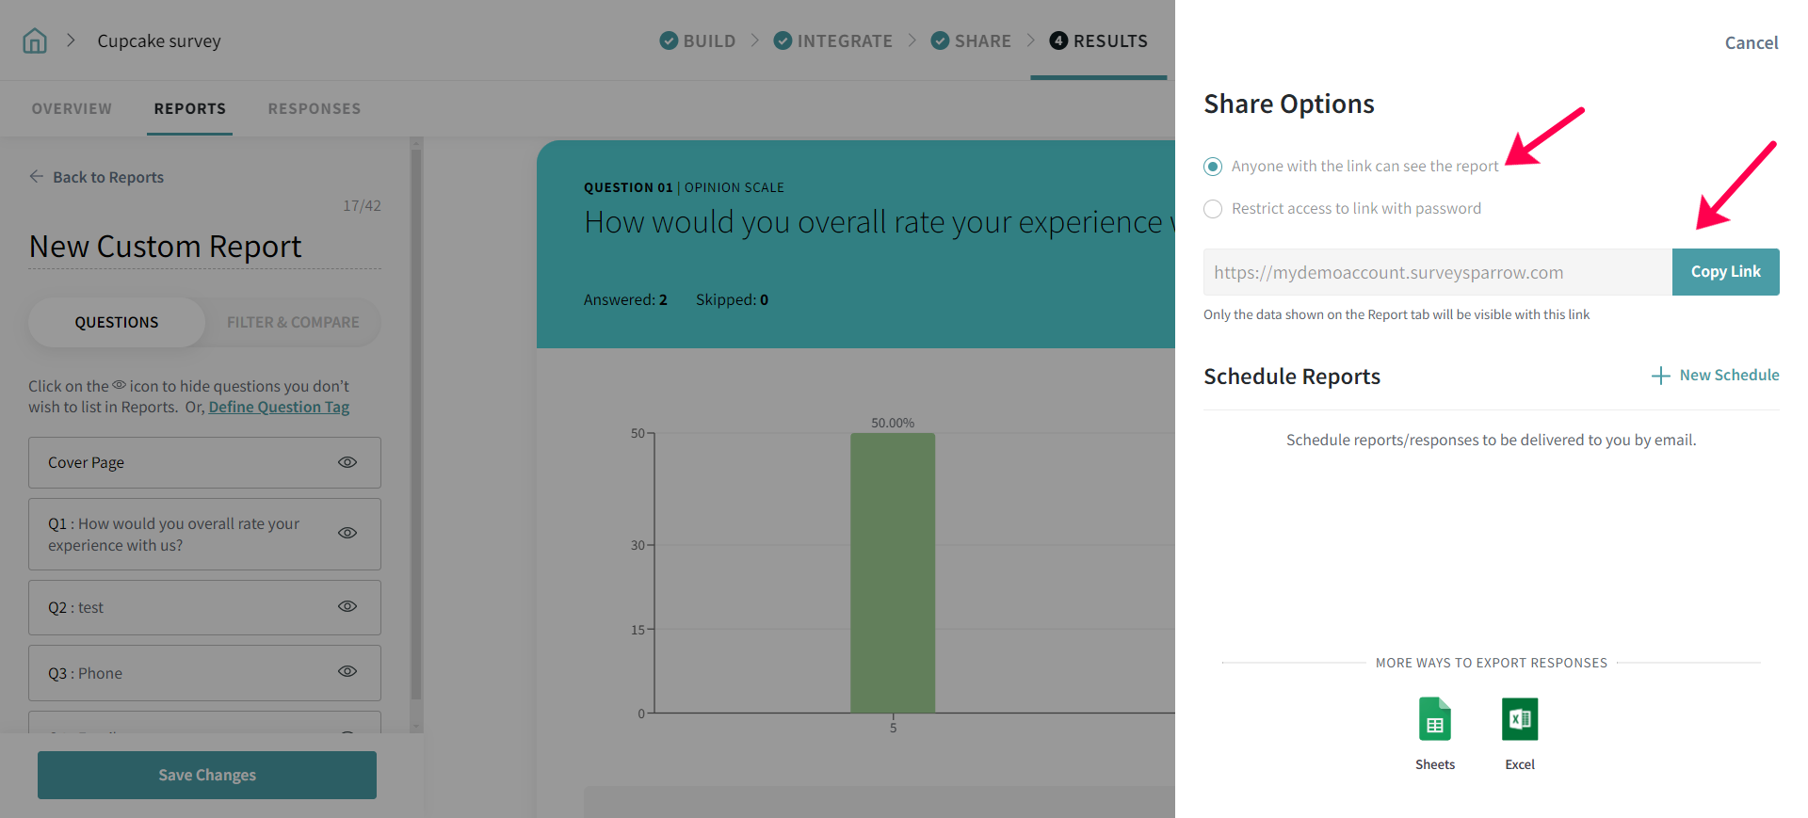Switch to the Overview tab

(72, 109)
